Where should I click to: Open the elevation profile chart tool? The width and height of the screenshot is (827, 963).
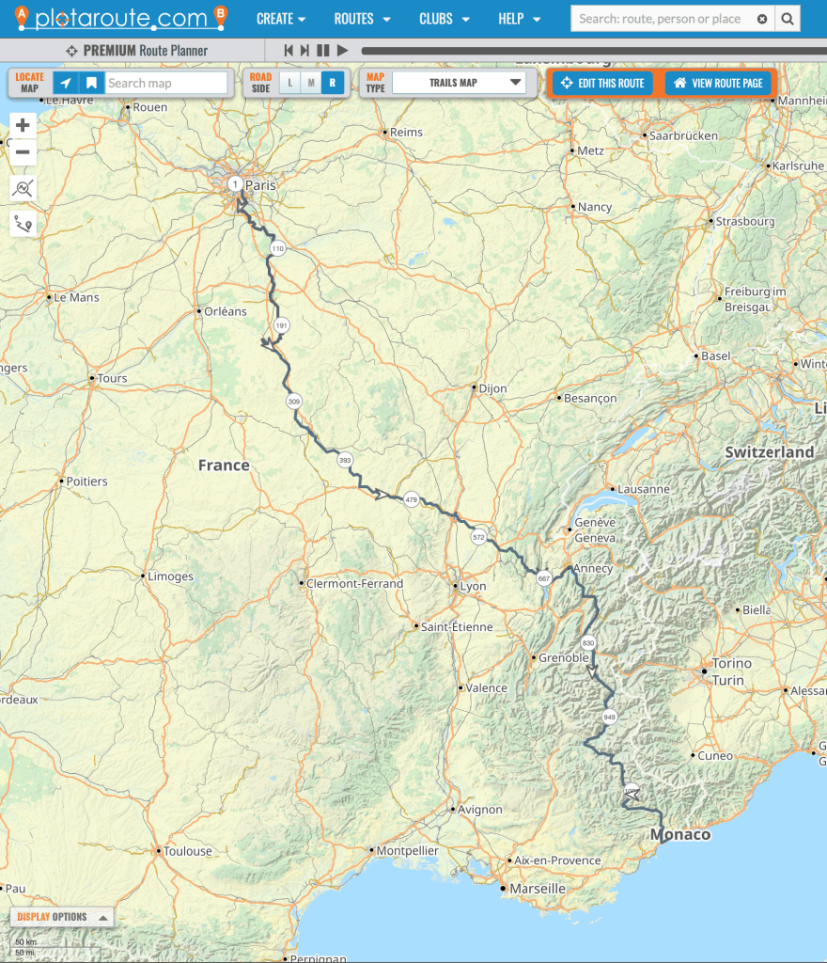coord(23,188)
